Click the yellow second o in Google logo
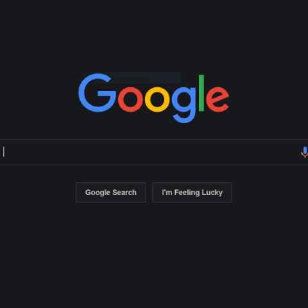The height and width of the screenshot is (308, 308). pos(157,99)
